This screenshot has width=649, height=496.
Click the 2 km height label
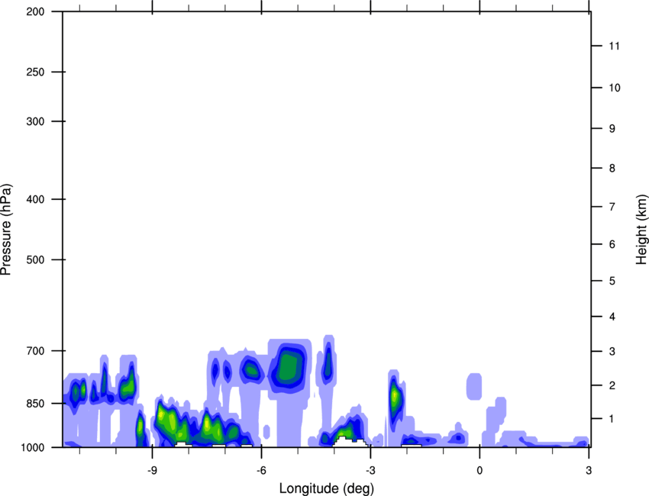[x=612, y=385]
